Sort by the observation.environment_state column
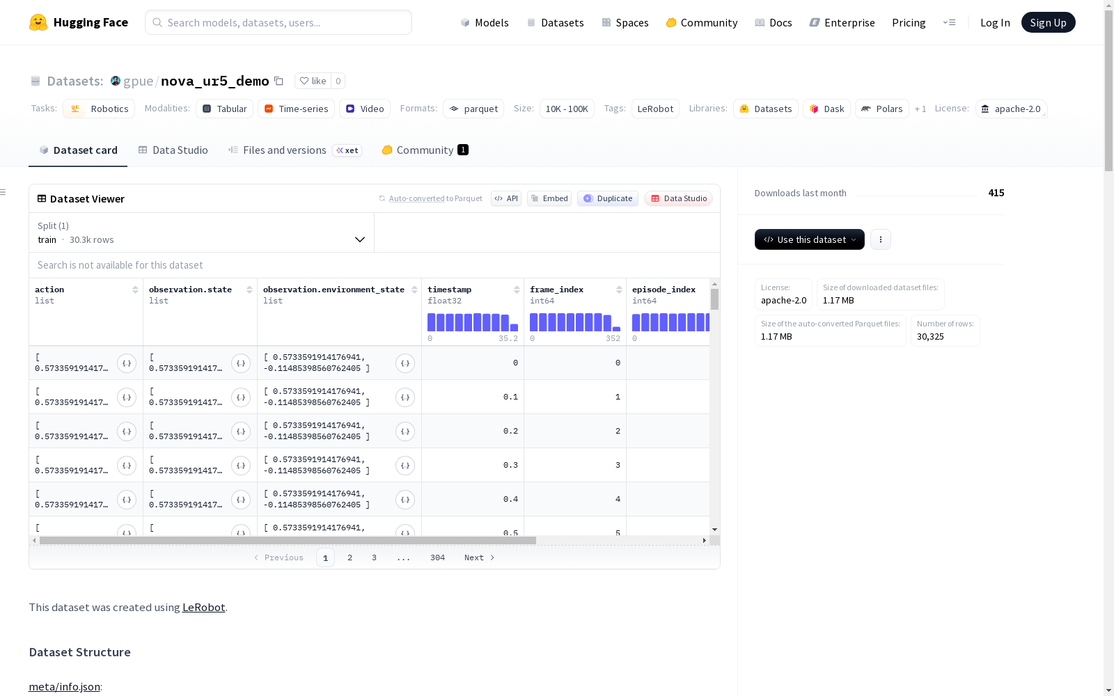The width and height of the screenshot is (1114, 696). [x=414, y=290]
